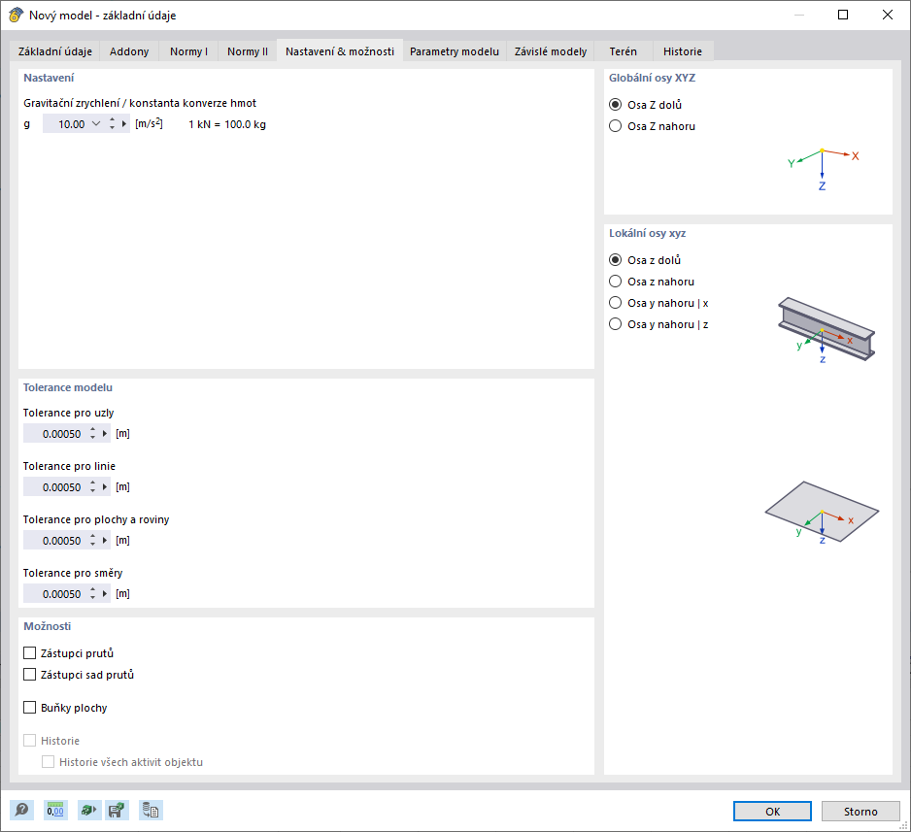Screen dimensions: 911x832
Task: Expand the arrow menu beside Tolerance pro linie
Action: click(105, 487)
